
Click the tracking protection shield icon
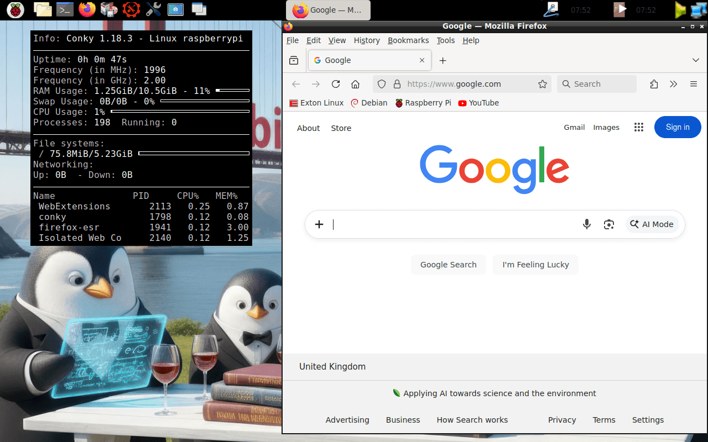(382, 84)
